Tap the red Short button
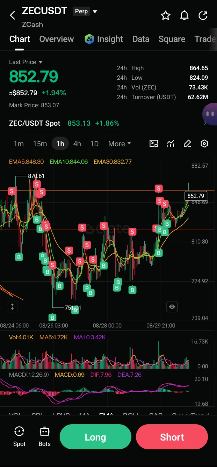The height and width of the screenshot is (467, 217). point(172,437)
